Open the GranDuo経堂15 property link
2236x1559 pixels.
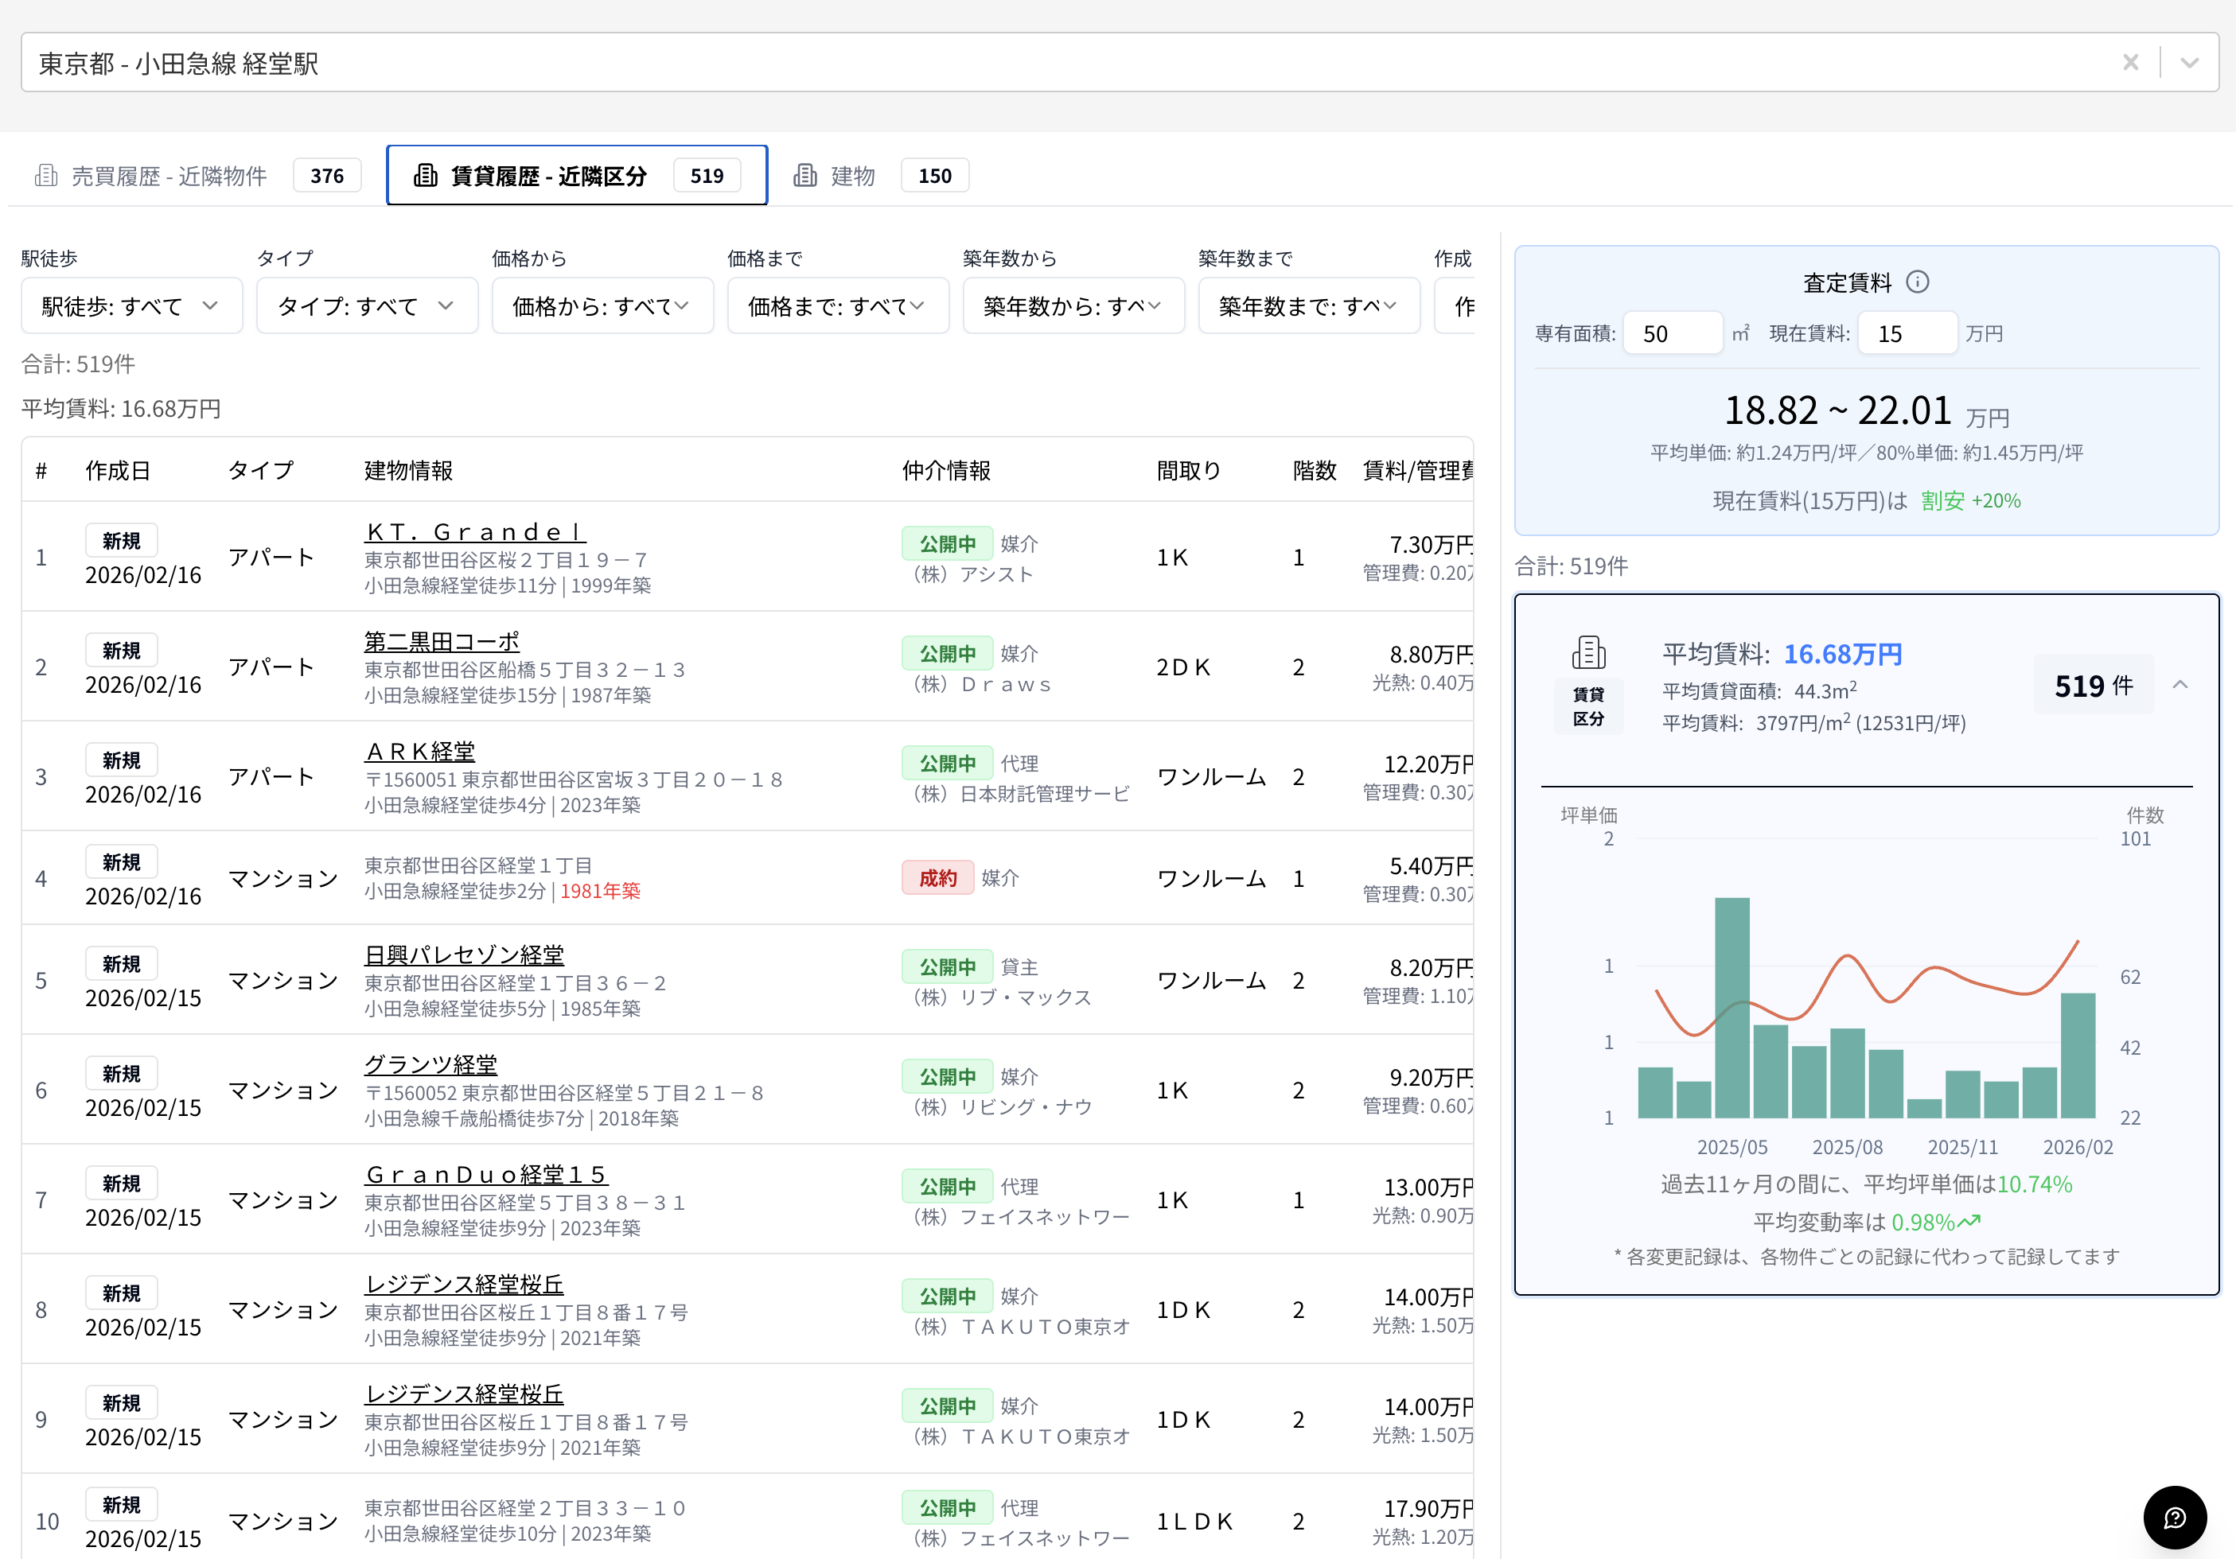(485, 1174)
